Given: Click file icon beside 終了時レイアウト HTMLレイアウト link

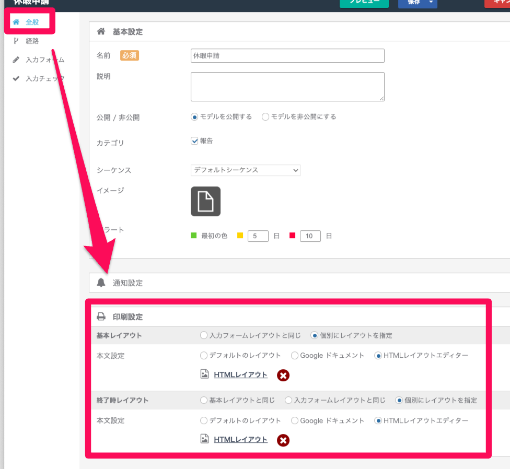Looking at the screenshot, I should pos(205,439).
